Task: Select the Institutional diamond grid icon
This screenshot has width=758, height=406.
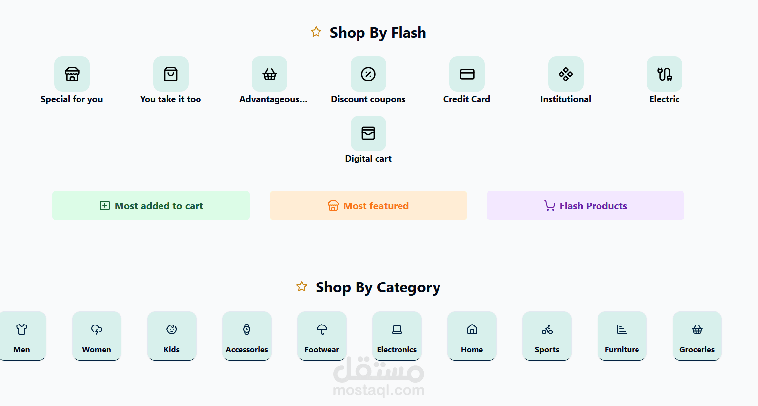Action: 566,74
